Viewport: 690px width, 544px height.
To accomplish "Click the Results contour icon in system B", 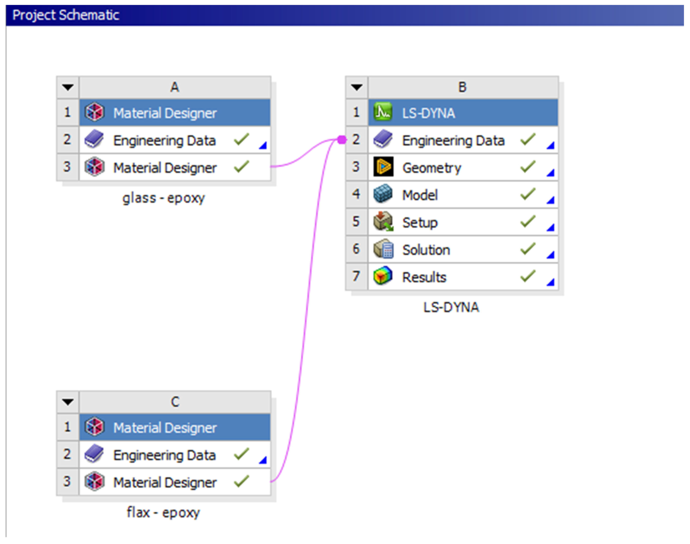I will [x=383, y=276].
